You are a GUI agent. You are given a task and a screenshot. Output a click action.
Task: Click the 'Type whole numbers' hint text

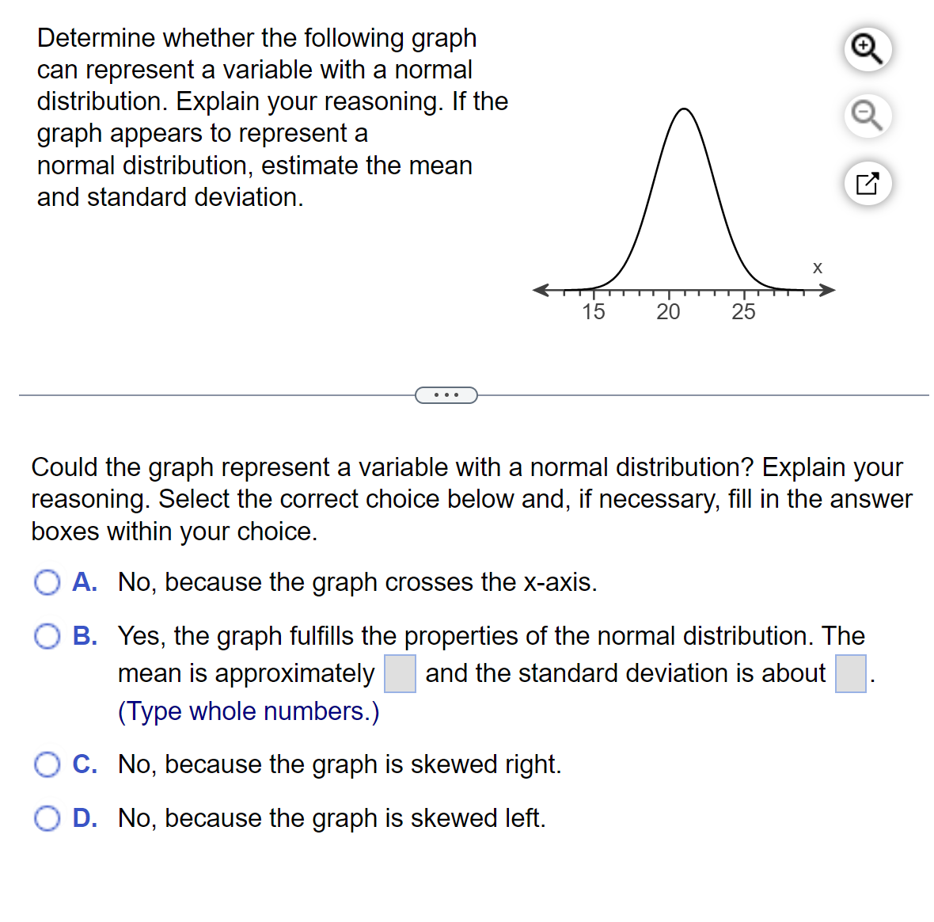point(248,711)
